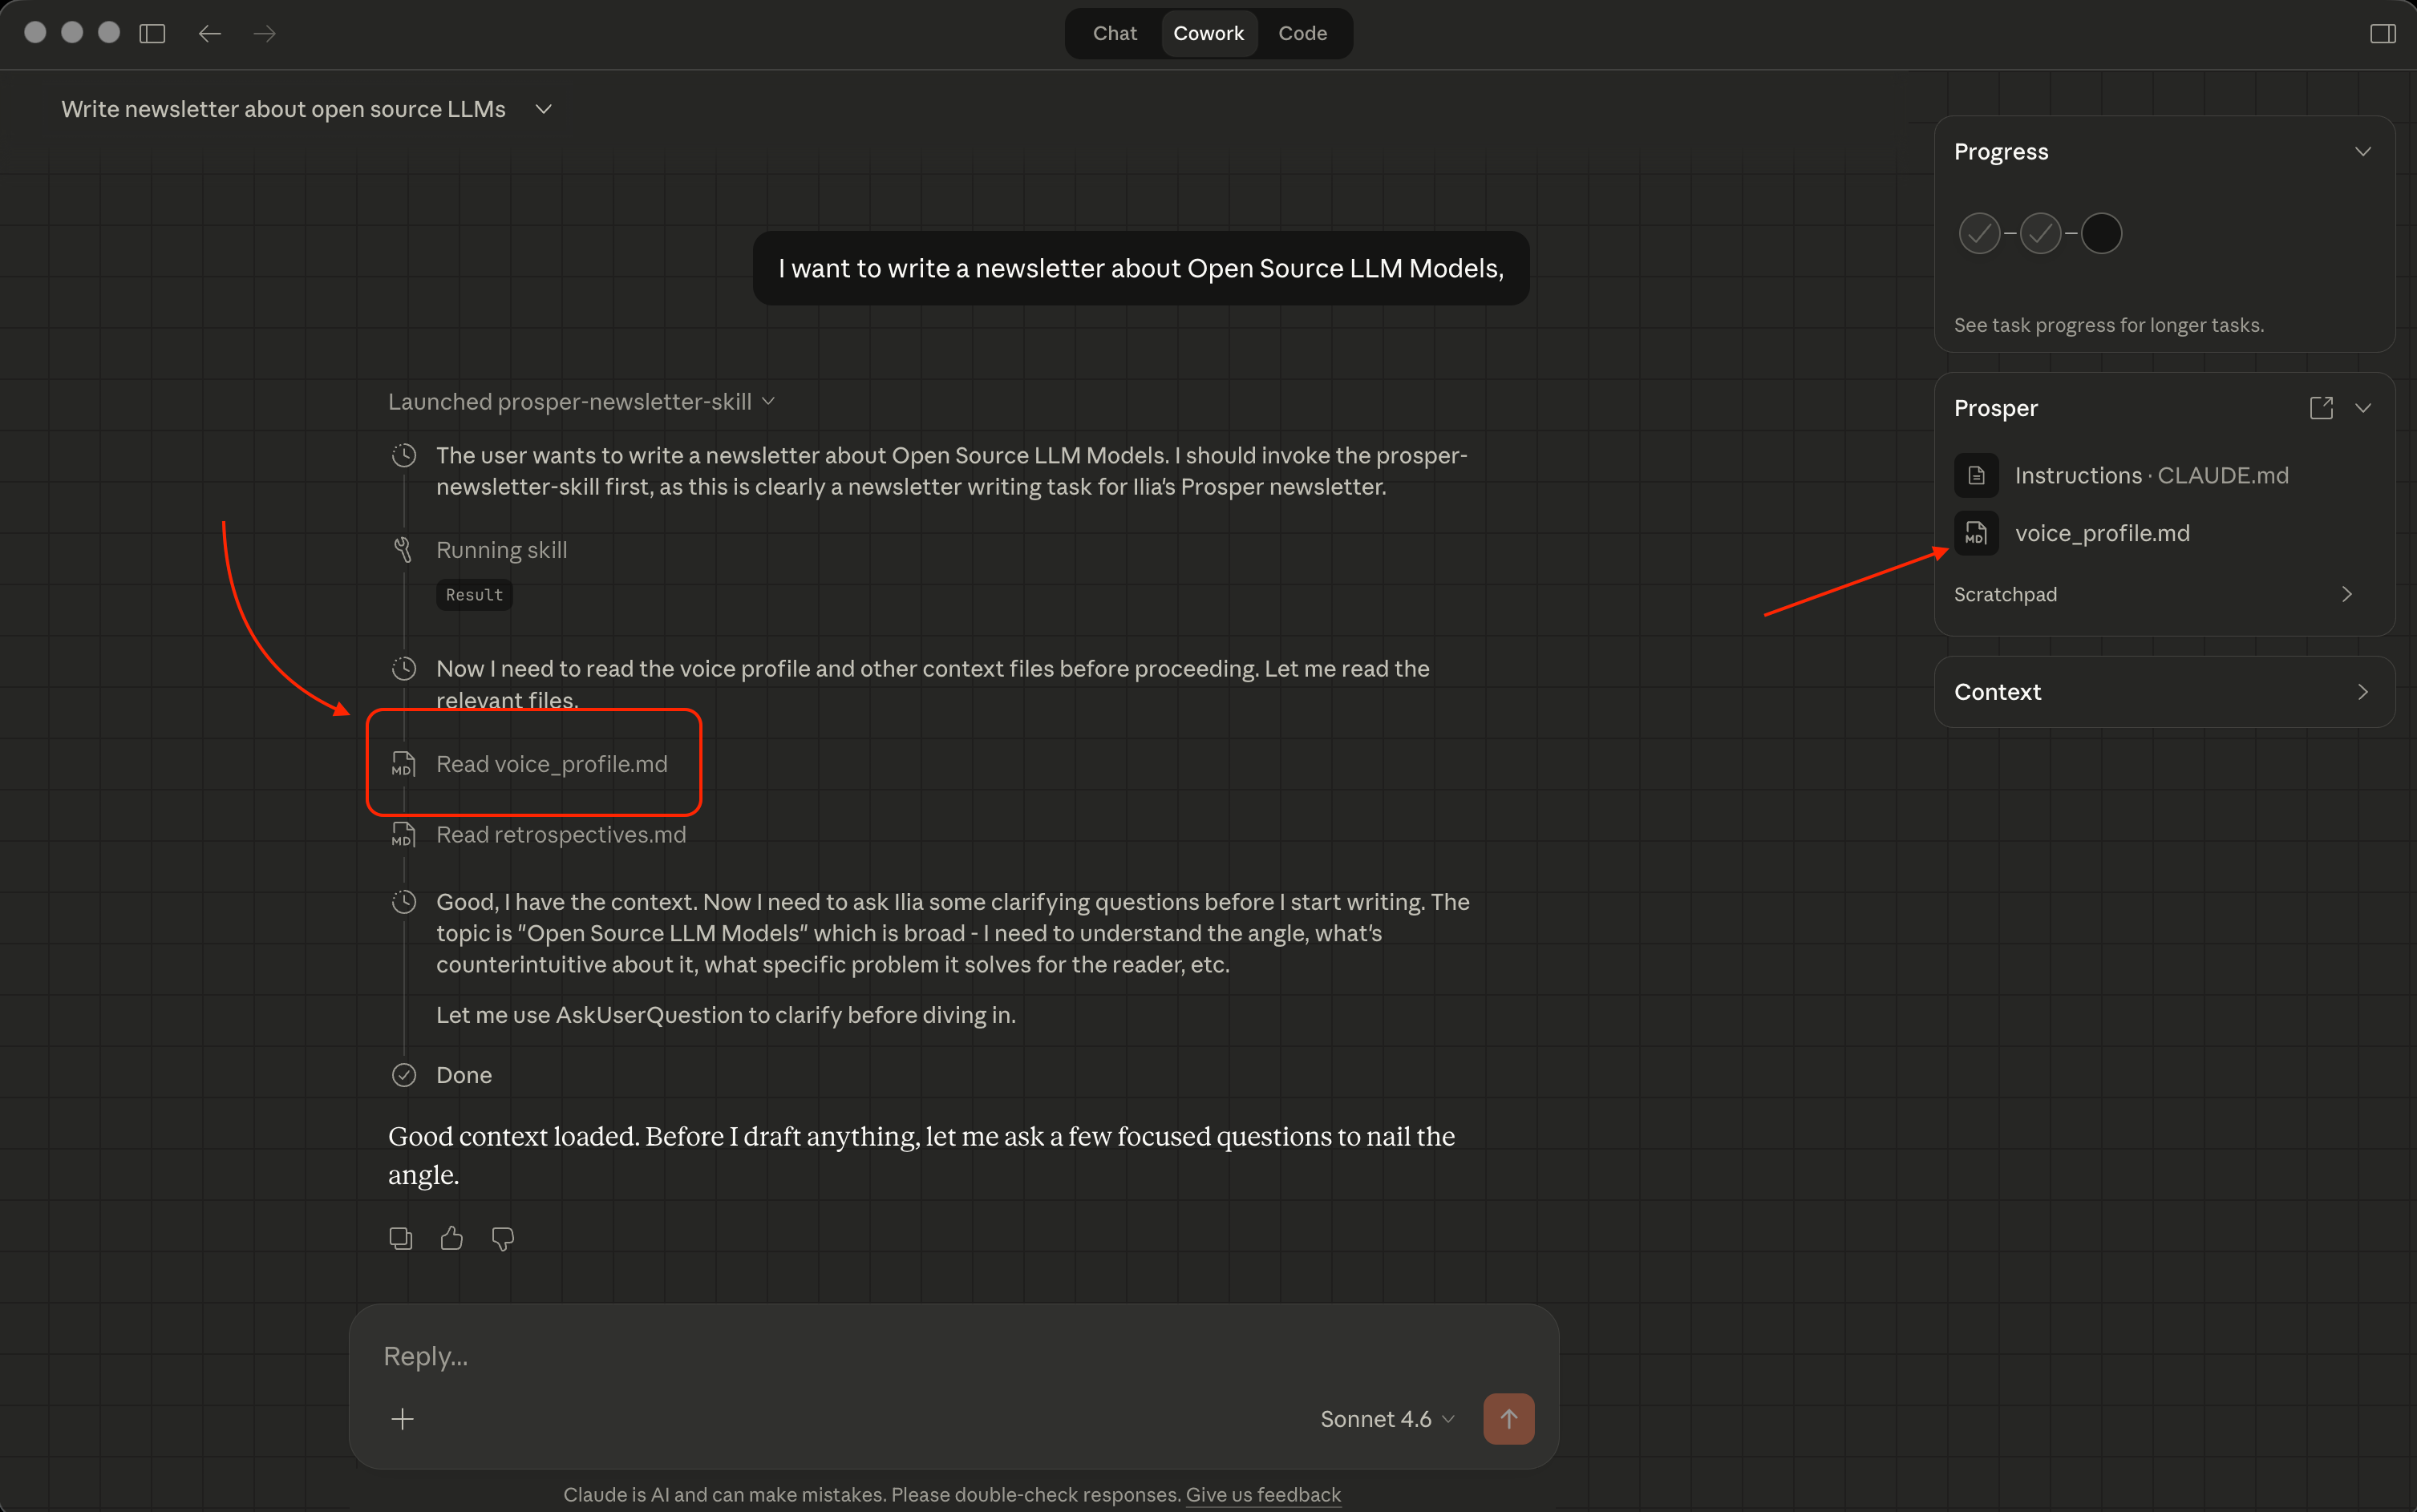Open the Result button under Running skill
Screen dimensions: 2417x1512
click(474, 595)
